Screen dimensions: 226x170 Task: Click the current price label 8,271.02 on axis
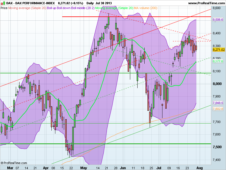coord(219,50)
